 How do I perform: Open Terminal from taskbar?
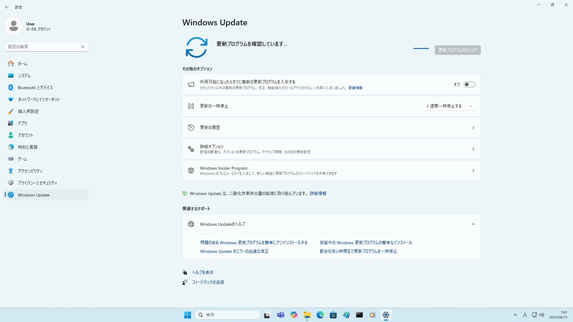pyautogui.click(x=359, y=315)
